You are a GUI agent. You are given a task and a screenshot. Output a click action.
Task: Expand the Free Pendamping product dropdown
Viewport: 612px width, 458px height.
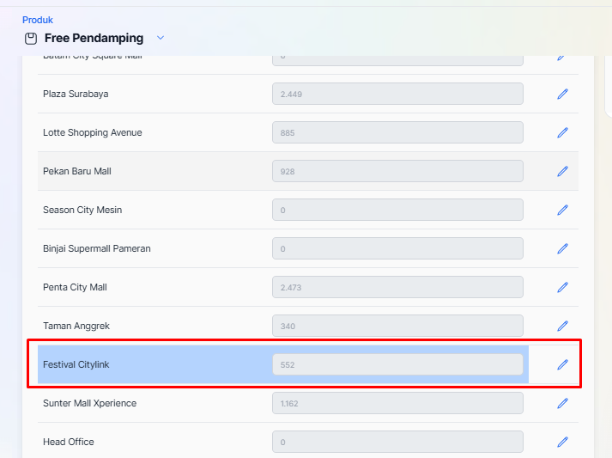tap(161, 38)
